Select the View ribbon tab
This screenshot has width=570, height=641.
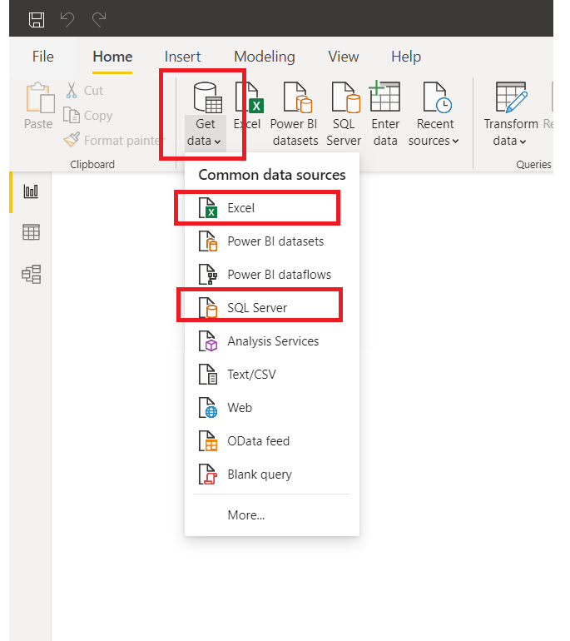click(x=343, y=57)
